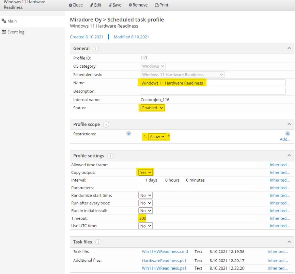Open the Win11HWReadiness.cmd task file
This screenshot has width=295, height=274.
165,252
